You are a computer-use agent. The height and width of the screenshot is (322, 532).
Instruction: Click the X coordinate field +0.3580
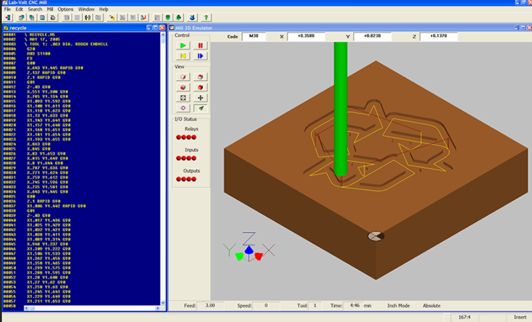click(306, 36)
